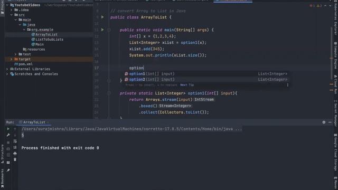Run class ArrayToList from gutter arrow
This screenshot has height=190, width=338.
[102, 17]
